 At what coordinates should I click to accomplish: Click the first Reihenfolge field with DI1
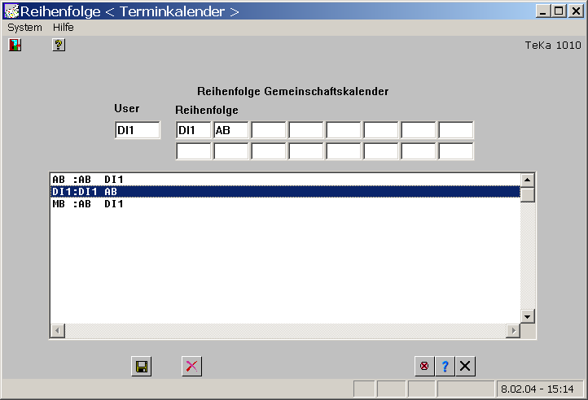click(193, 130)
